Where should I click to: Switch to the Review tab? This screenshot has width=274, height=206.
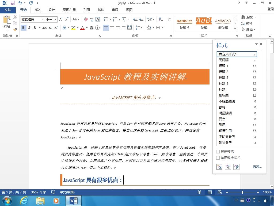point(115,10)
